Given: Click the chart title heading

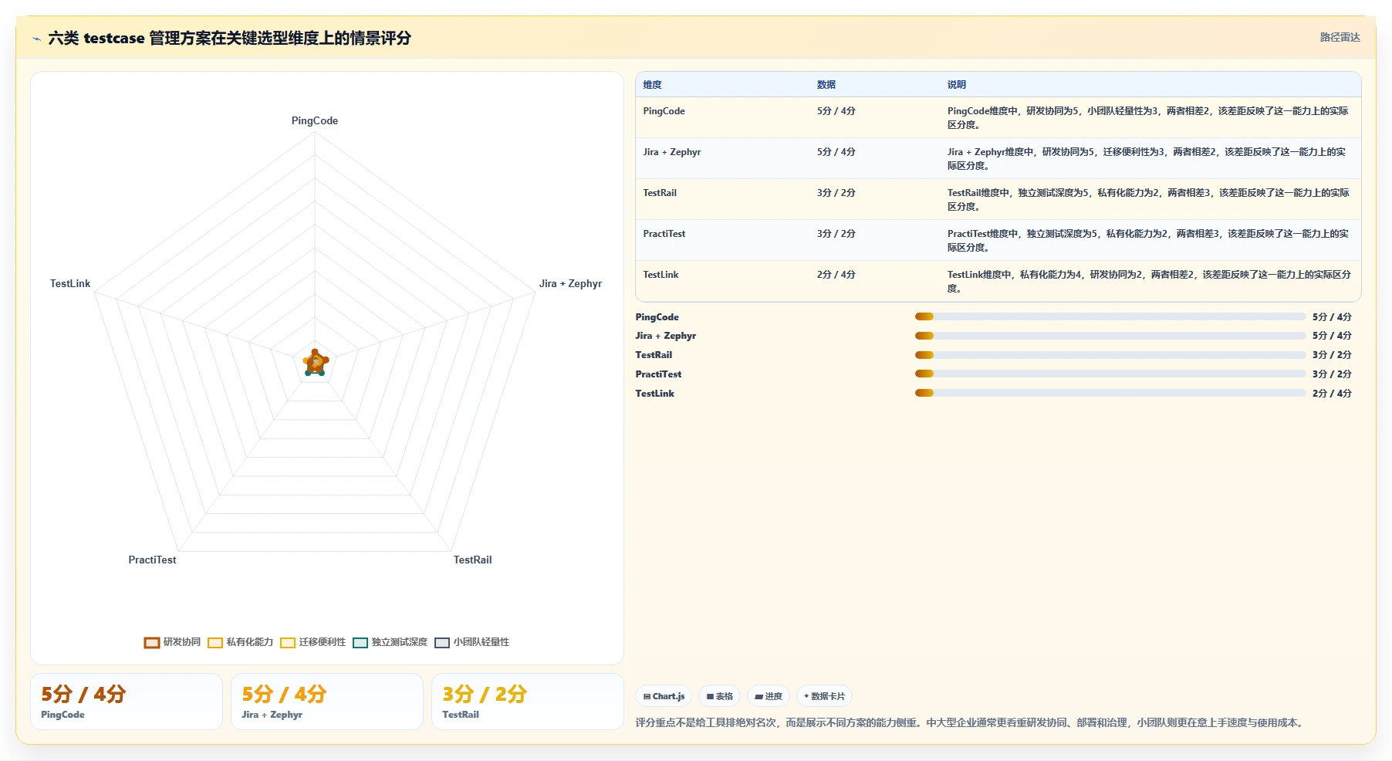Looking at the screenshot, I should [230, 38].
